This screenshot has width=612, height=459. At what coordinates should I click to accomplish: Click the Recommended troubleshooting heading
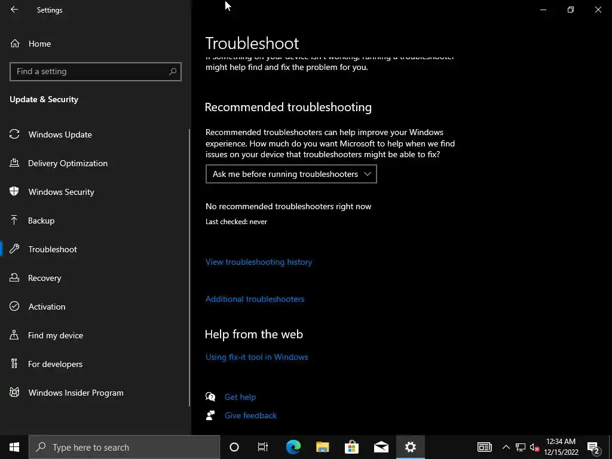point(288,107)
